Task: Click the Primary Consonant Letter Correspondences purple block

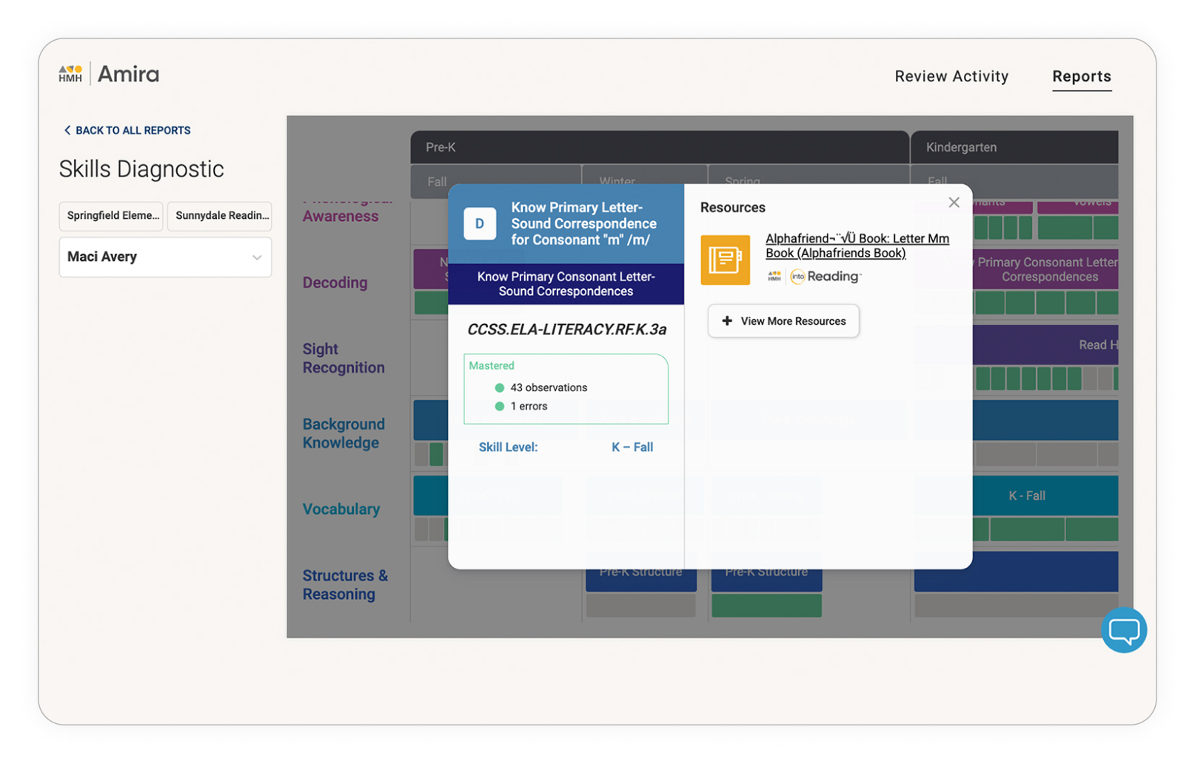Action: click(x=1045, y=269)
